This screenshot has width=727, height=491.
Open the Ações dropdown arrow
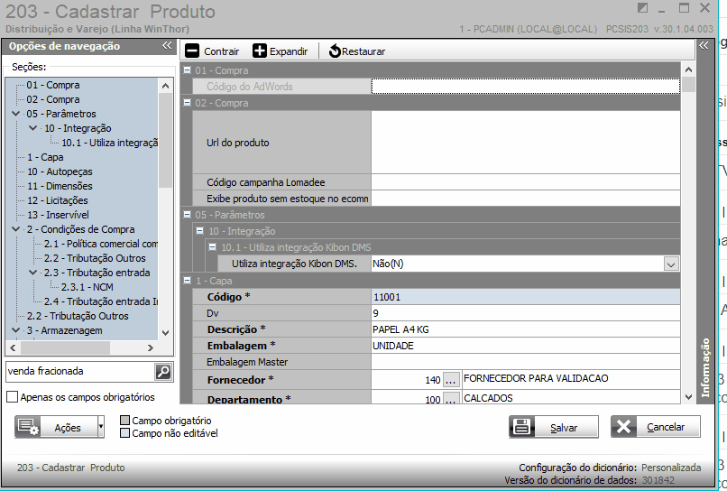(101, 427)
